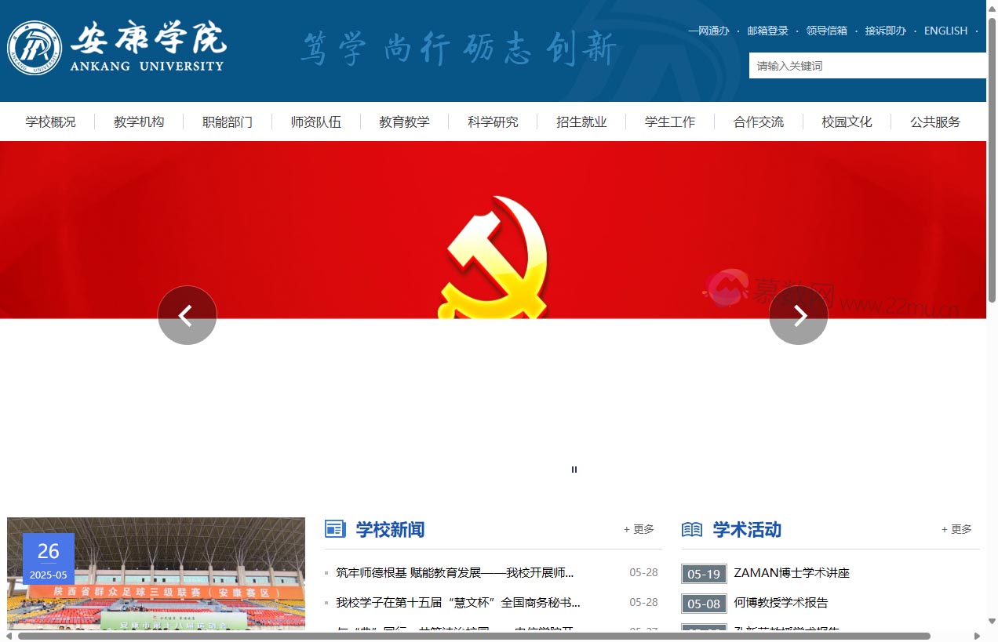The image size is (998, 642).
Task: Pause the banner slideshow
Action: tap(574, 470)
